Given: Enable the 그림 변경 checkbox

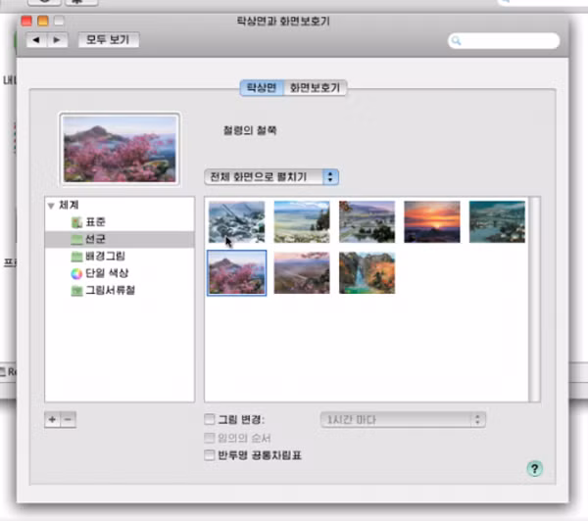Looking at the screenshot, I should click(x=209, y=420).
